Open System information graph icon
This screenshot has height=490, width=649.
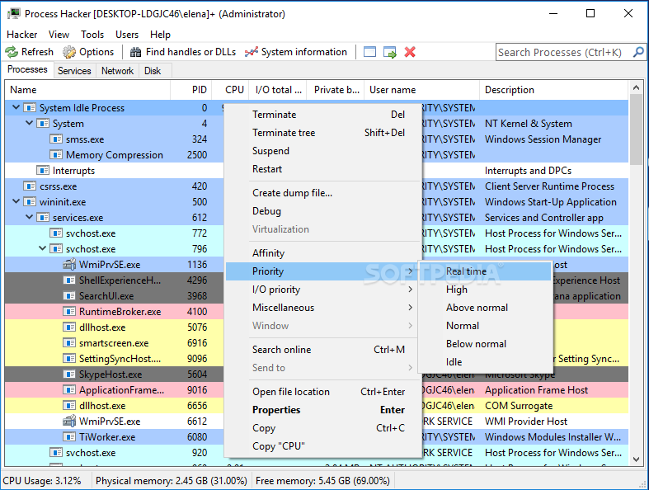252,52
